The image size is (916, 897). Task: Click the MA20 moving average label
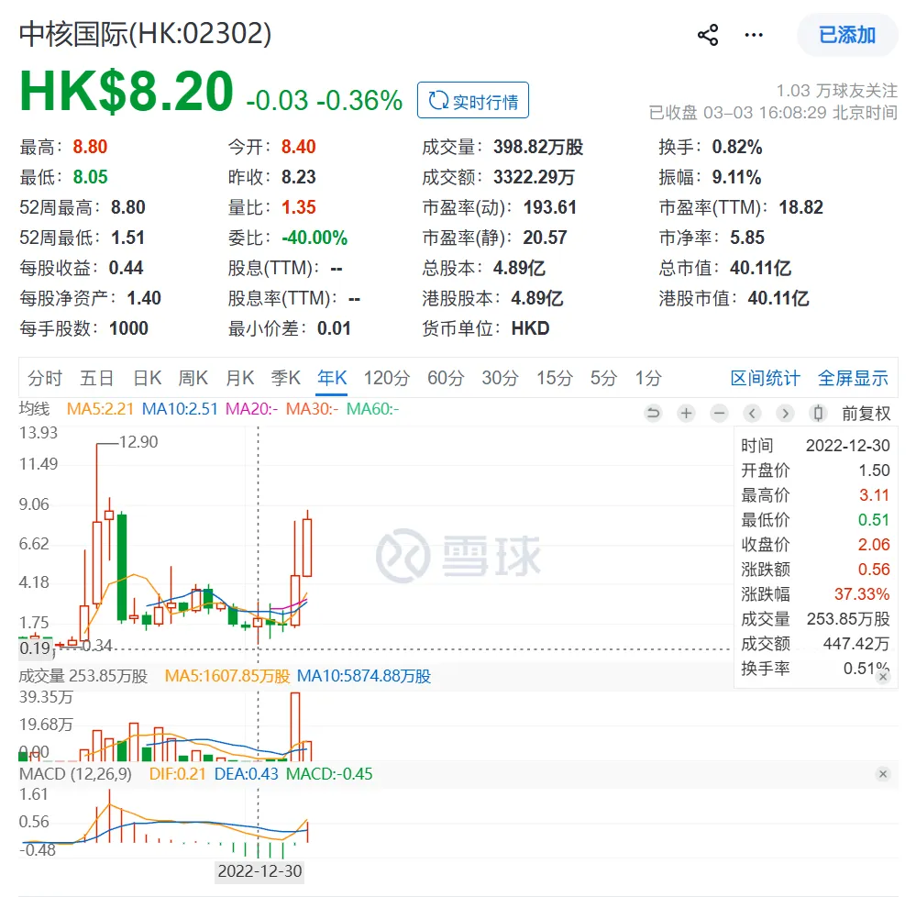click(252, 409)
